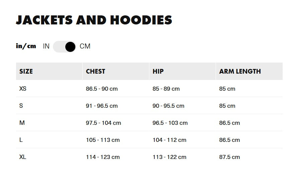Screen dimensions: 290x173
Task: Click the S hip value 90 - 95.5 cm
Action: coord(168,106)
